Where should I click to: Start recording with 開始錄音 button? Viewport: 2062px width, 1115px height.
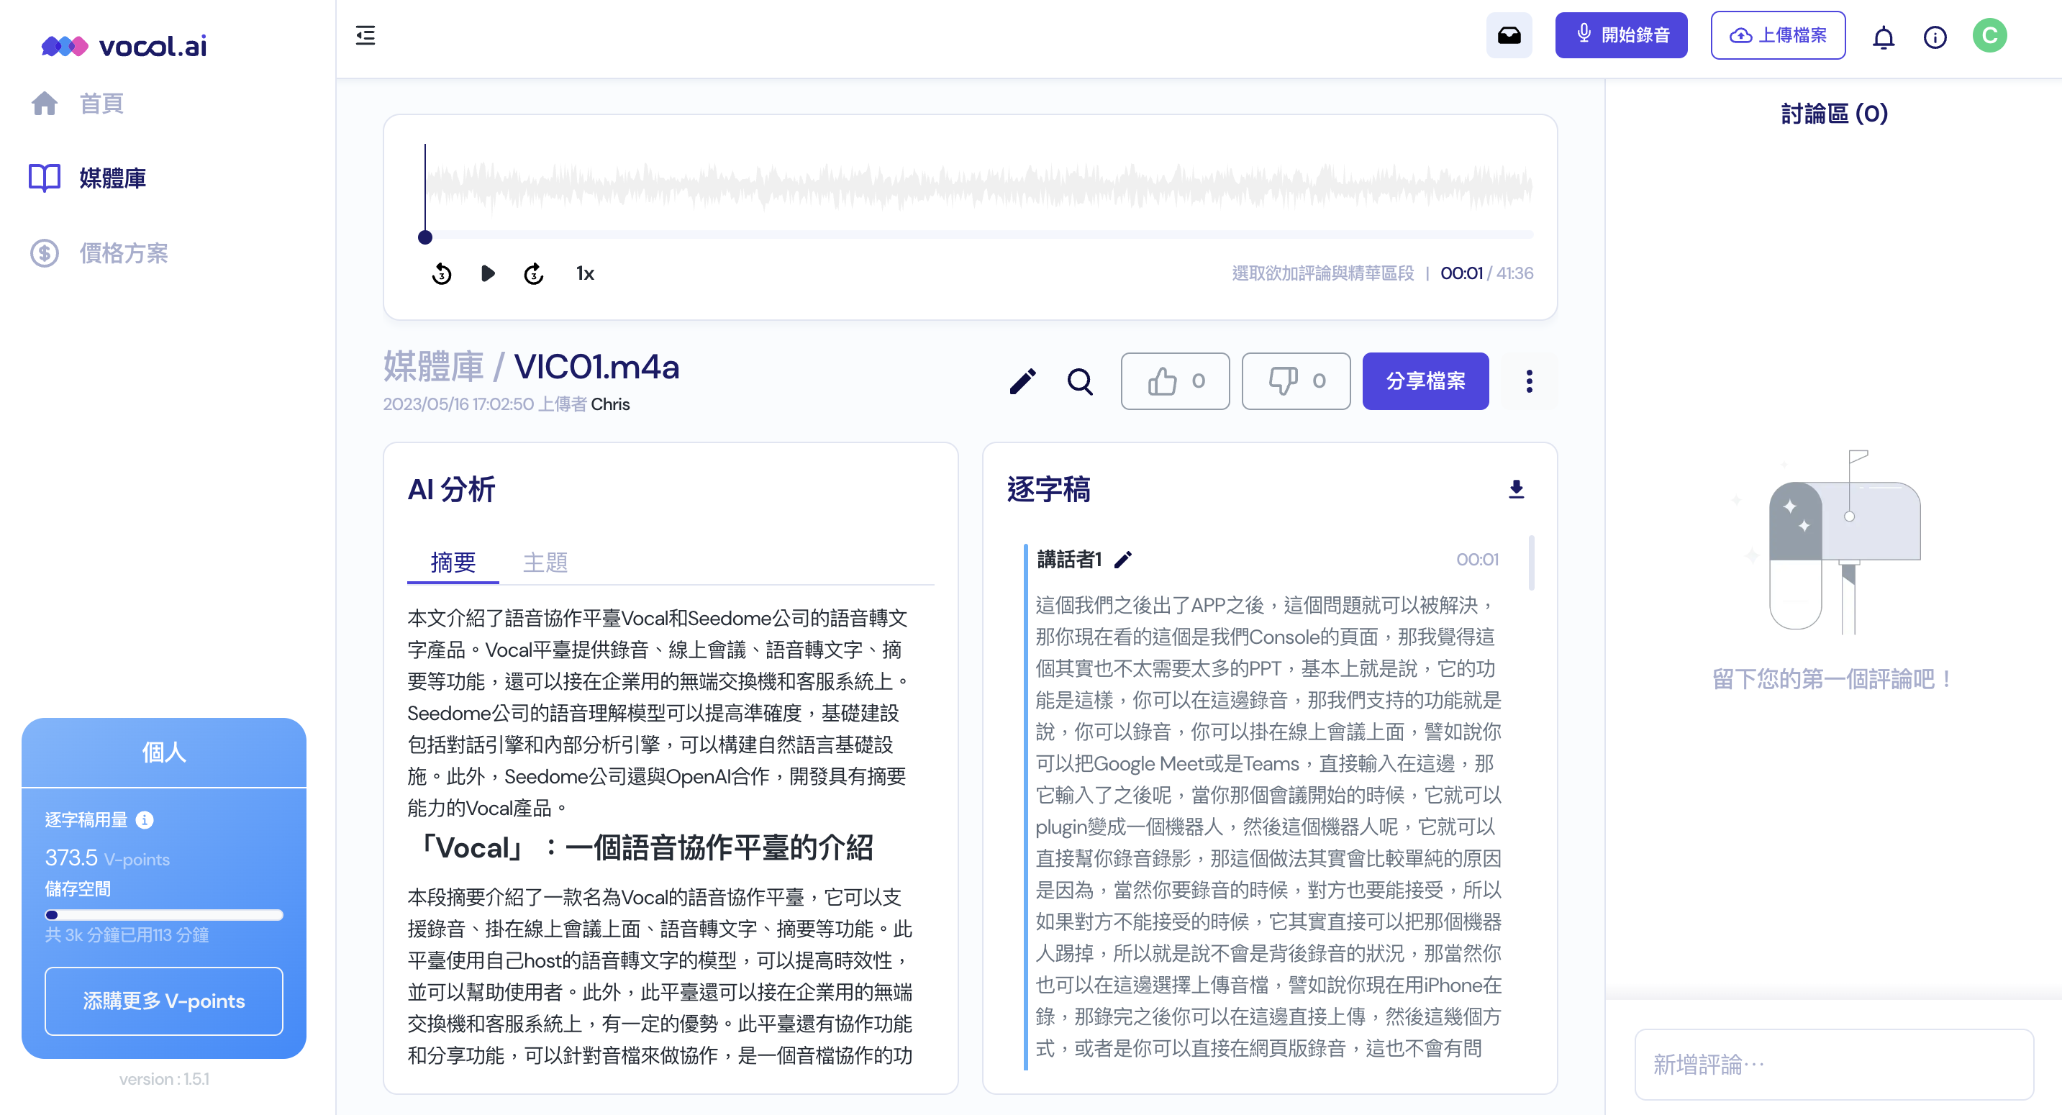1621,35
